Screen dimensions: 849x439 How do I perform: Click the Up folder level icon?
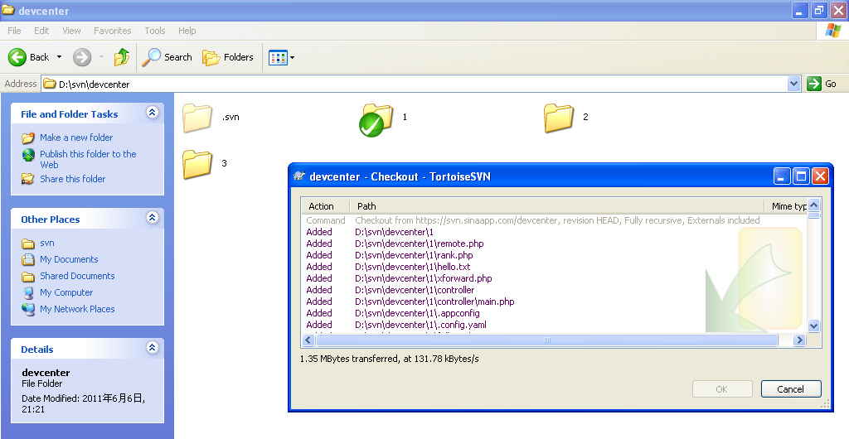(121, 57)
